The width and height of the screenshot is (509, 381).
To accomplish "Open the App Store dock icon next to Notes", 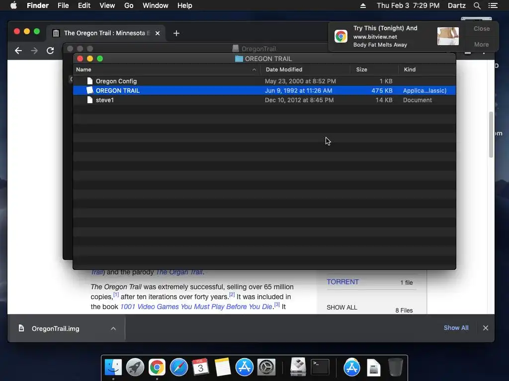I will point(245,367).
